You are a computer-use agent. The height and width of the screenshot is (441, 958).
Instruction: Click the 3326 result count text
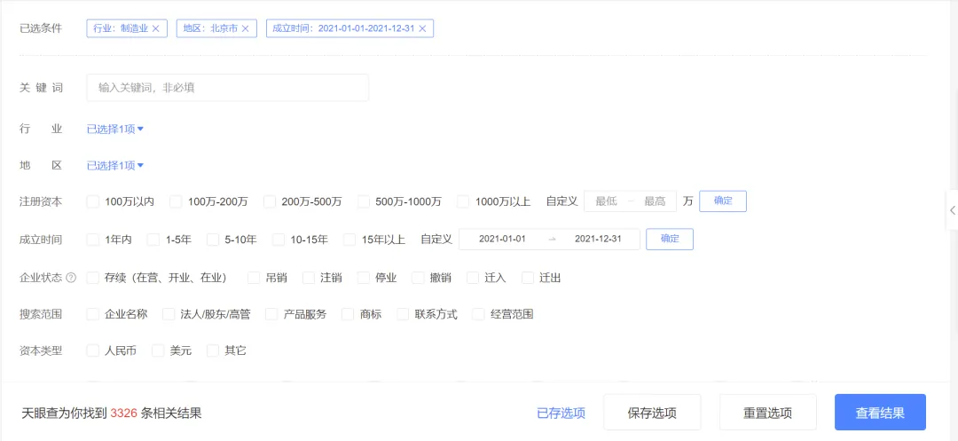(x=124, y=413)
